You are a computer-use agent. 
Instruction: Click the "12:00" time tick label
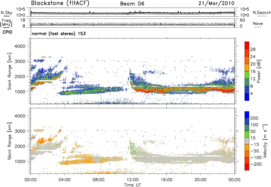tap(132, 180)
